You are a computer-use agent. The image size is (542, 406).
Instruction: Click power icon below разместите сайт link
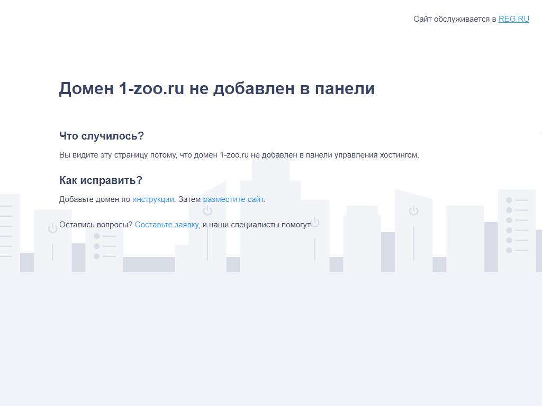tap(207, 211)
